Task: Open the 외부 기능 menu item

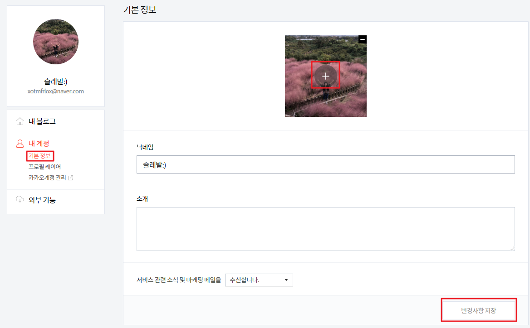Action: tap(42, 200)
